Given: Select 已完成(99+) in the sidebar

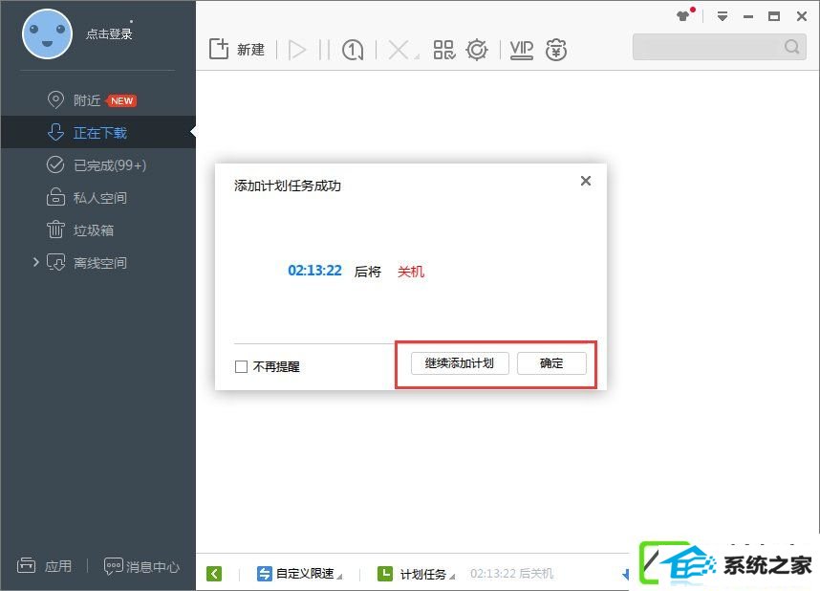Looking at the screenshot, I should coord(109,165).
